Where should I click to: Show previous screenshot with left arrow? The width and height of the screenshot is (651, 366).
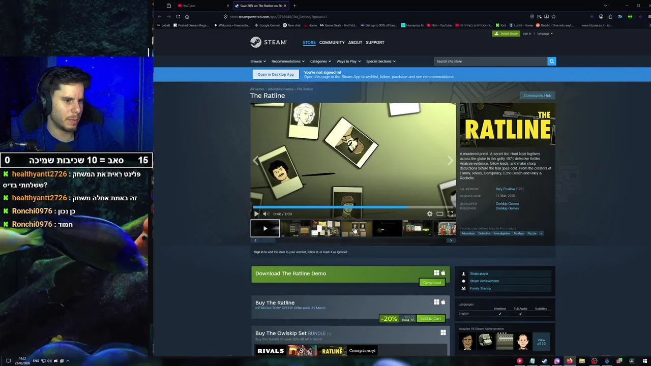click(256, 161)
